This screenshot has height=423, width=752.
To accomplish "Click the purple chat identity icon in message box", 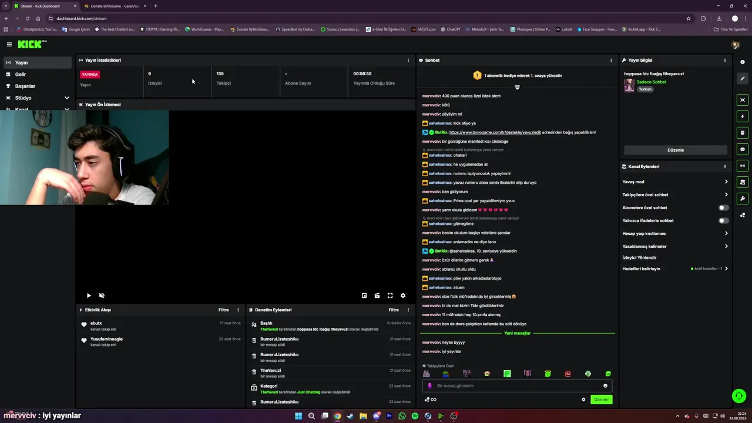I will [x=429, y=386].
